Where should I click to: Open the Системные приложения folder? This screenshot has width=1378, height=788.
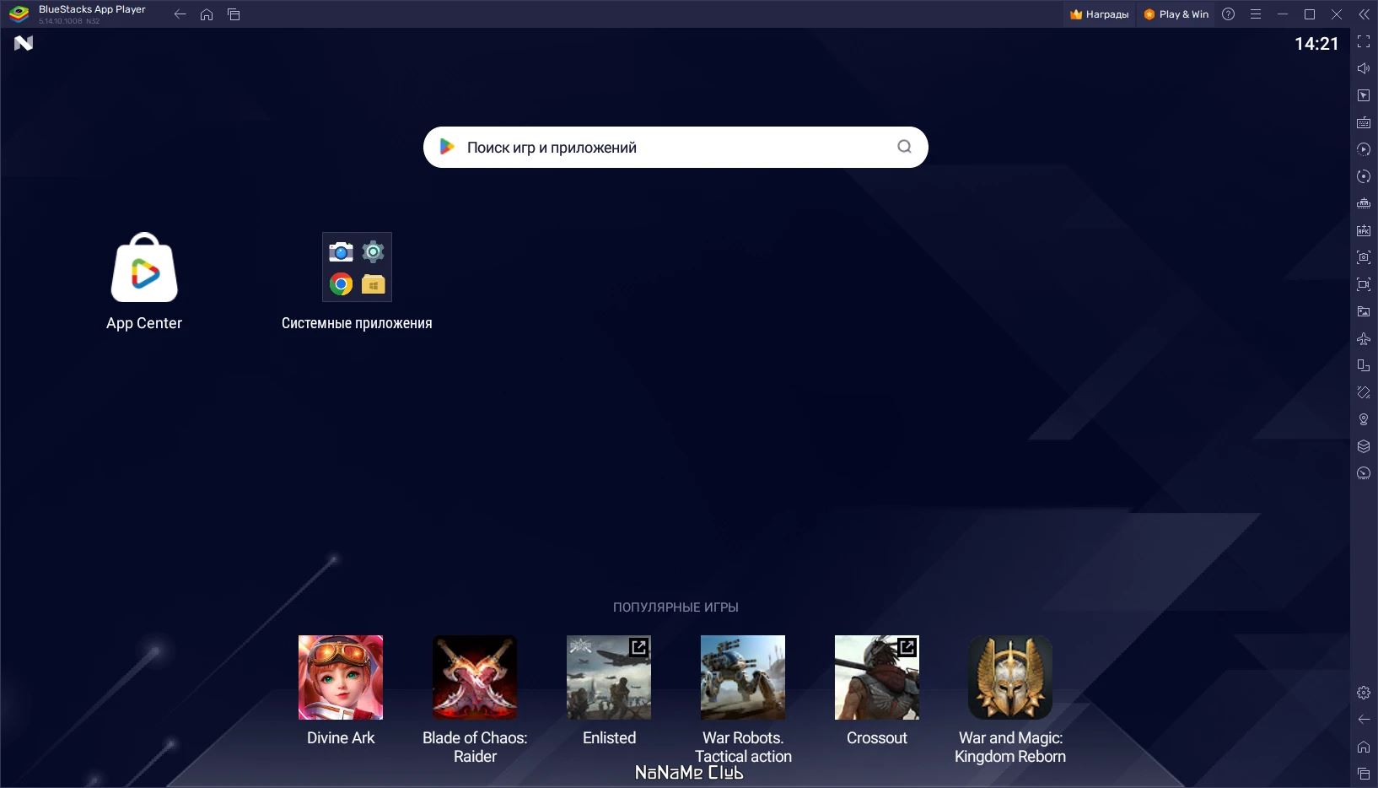(357, 282)
